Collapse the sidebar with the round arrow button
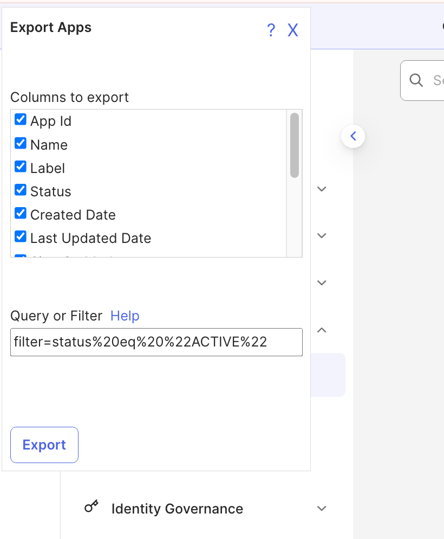Screen dimensions: 444x539 (x=353, y=136)
